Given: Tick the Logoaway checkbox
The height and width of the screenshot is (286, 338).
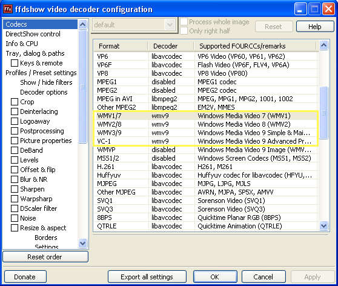Looking at the screenshot, I should [x=15, y=121].
